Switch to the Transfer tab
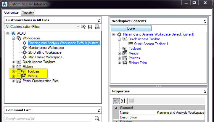Image resolution: width=214 pixels, height=122 pixels. (x=28, y=13)
